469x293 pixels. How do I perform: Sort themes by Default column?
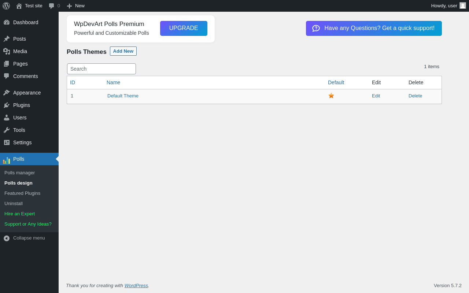pyautogui.click(x=336, y=82)
